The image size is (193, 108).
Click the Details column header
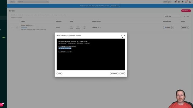point(23,21)
